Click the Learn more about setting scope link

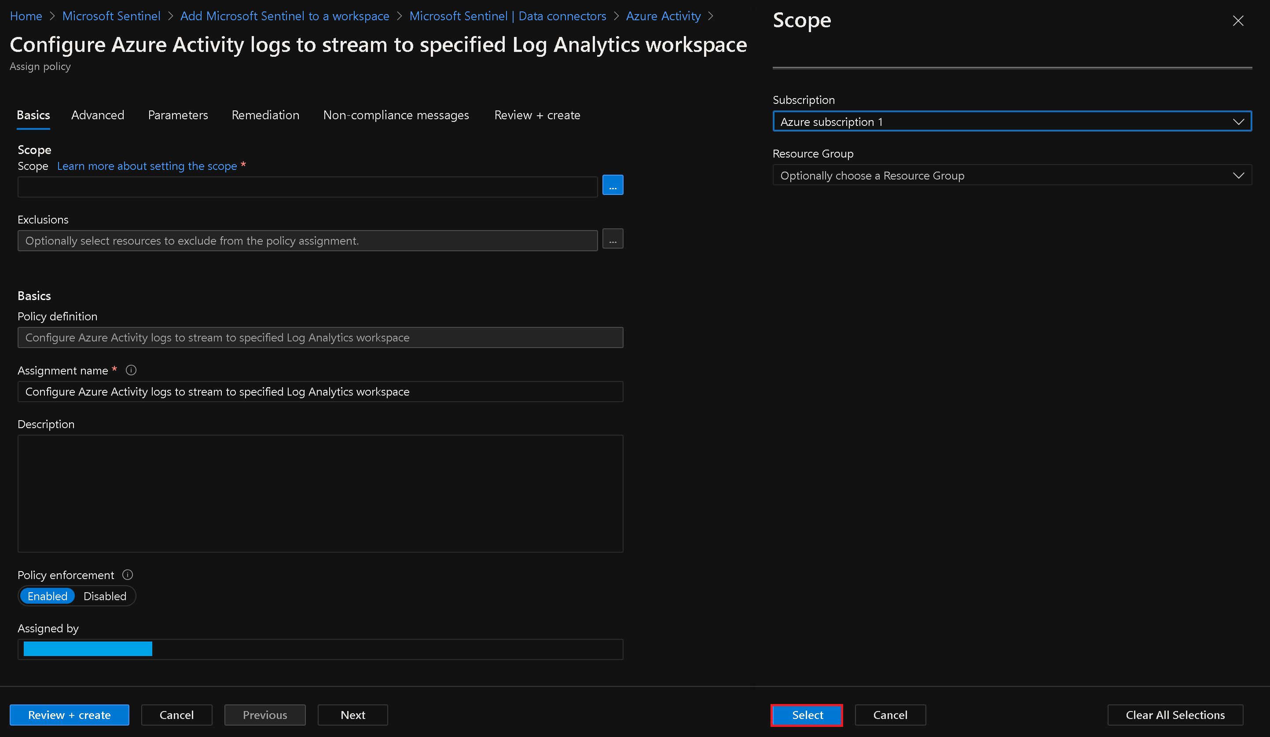147,166
